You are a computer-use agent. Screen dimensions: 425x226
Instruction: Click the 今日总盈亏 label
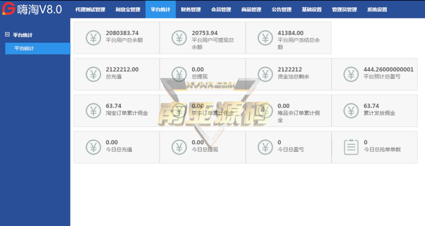tap(291, 149)
